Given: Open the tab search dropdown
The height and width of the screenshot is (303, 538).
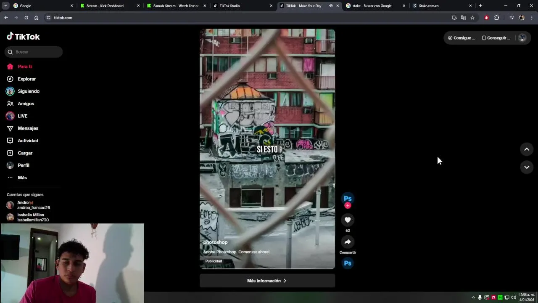Looking at the screenshot, I should (5, 6).
